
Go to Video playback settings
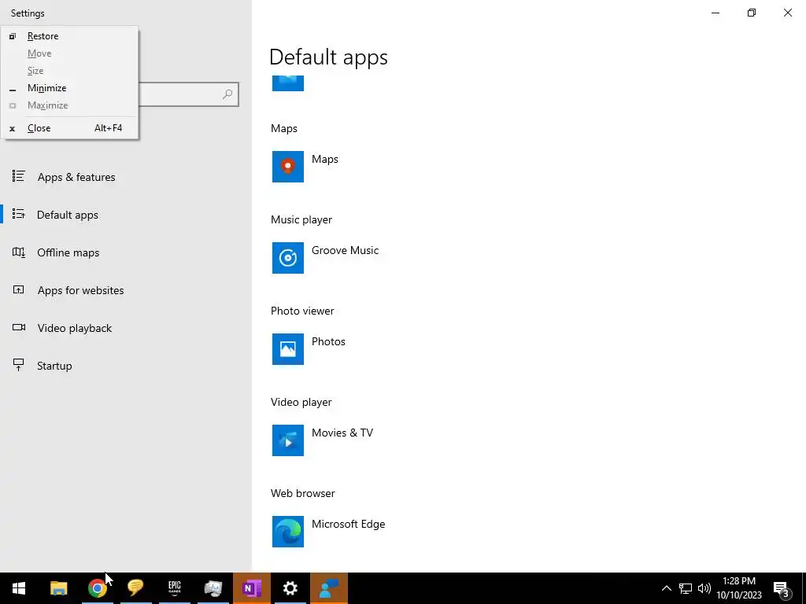pyautogui.click(x=126, y=328)
